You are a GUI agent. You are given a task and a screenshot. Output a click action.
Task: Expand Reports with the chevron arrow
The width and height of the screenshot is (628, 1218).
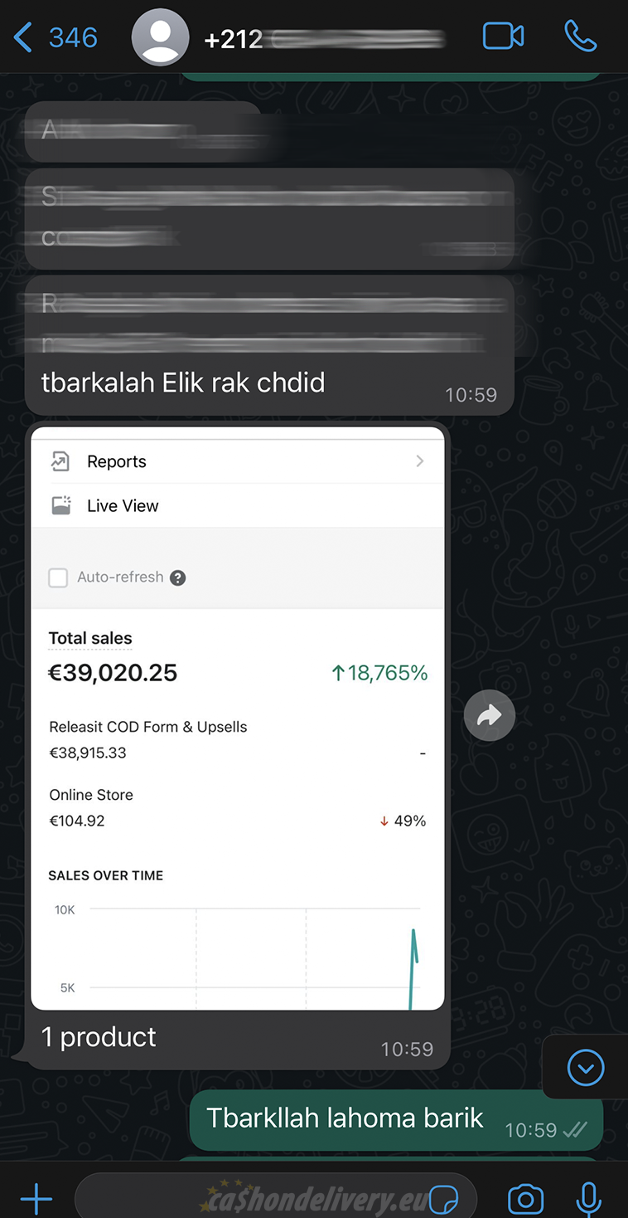click(420, 461)
